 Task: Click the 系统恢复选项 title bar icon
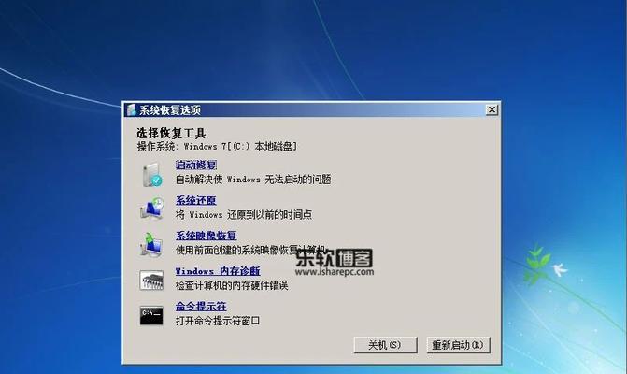pyautogui.click(x=131, y=109)
